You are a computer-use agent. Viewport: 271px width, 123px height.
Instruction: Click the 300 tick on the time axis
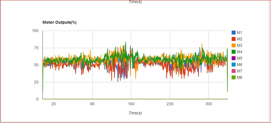point(208,104)
